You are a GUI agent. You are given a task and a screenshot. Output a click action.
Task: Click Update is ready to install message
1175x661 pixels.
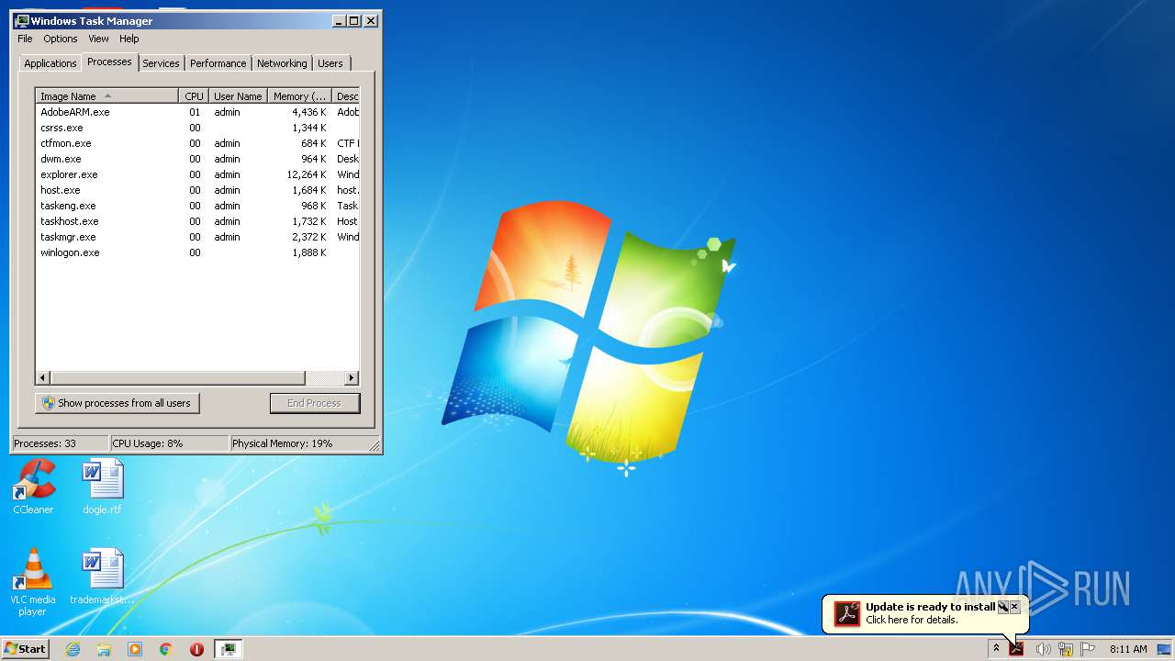point(930,607)
